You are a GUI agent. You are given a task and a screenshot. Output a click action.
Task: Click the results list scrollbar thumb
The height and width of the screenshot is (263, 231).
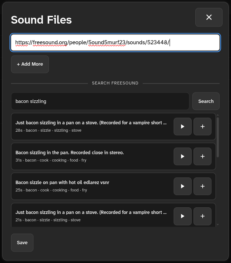click(218, 136)
